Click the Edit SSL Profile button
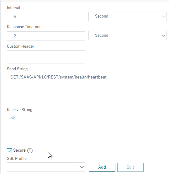This screenshot has width=169, height=174. 130,167
